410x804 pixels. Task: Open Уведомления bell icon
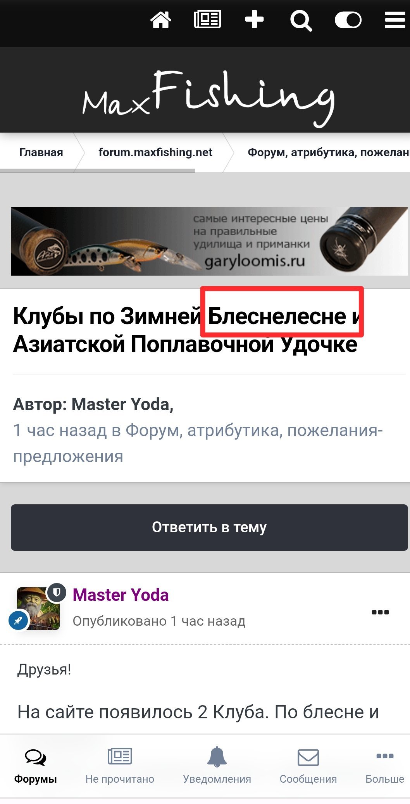coord(217,757)
